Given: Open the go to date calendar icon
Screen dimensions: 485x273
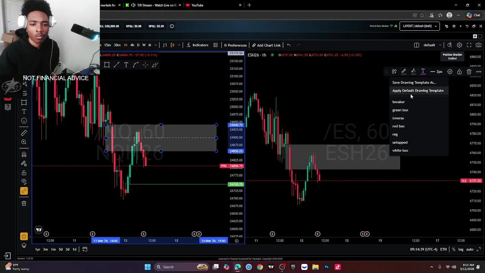Looking at the screenshot, I should click(x=85, y=249).
